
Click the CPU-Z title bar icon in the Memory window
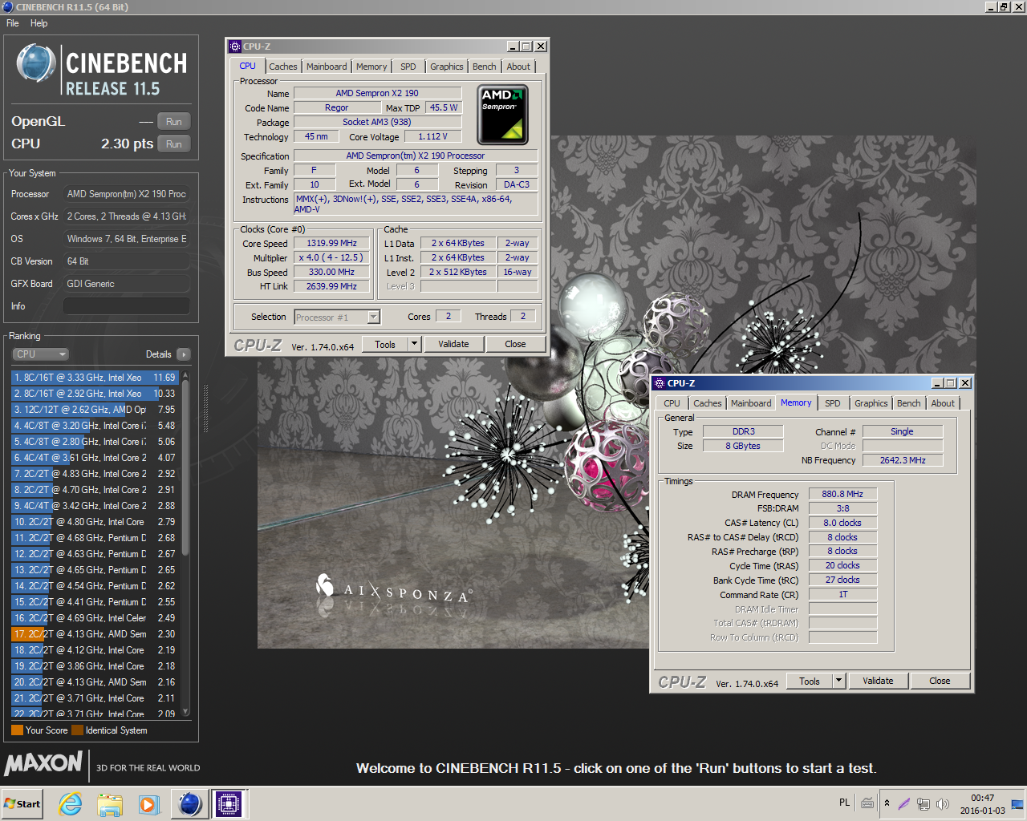660,383
